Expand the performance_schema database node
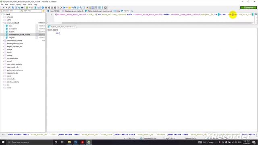Screen dimensions: 258x145 3,70
